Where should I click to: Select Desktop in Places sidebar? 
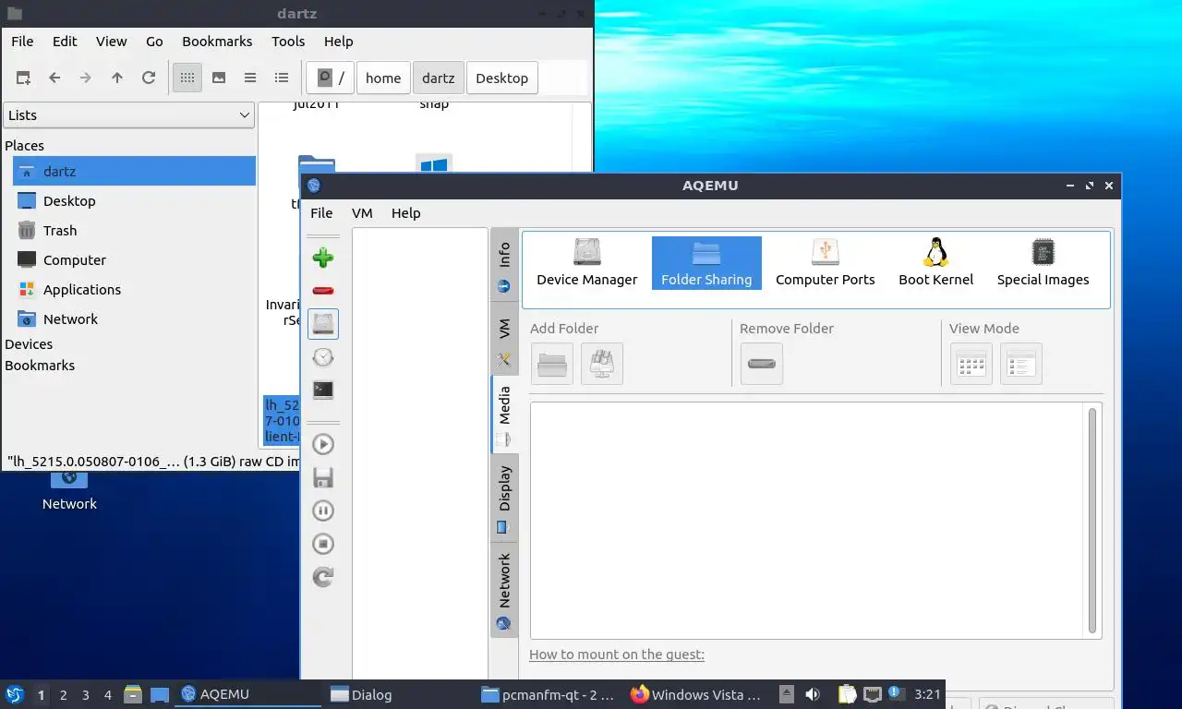(x=134, y=200)
